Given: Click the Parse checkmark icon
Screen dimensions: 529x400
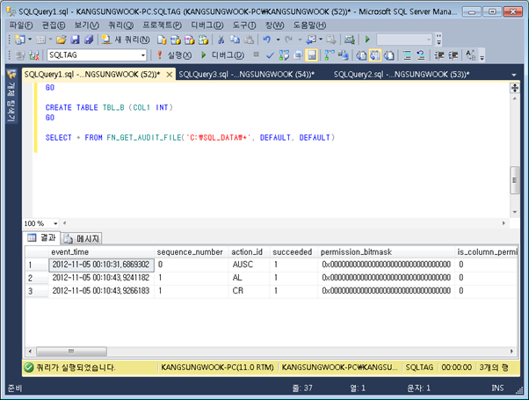Looking at the screenshot, I should tap(270, 55).
